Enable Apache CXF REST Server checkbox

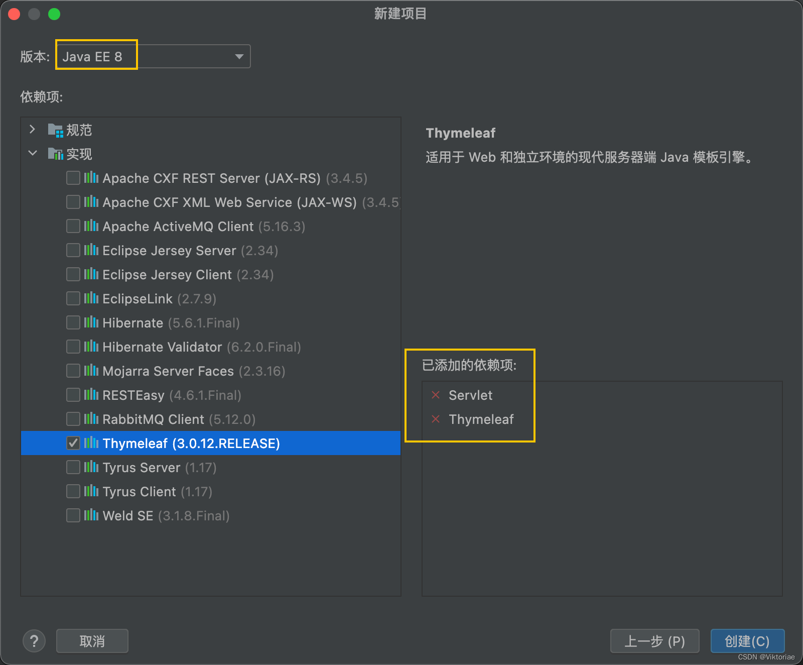tap(73, 178)
